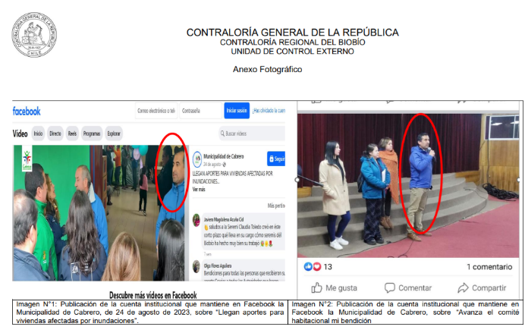Open the Más pertinentes comment sort dropdown
The image size is (528, 333).
tap(276, 206)
